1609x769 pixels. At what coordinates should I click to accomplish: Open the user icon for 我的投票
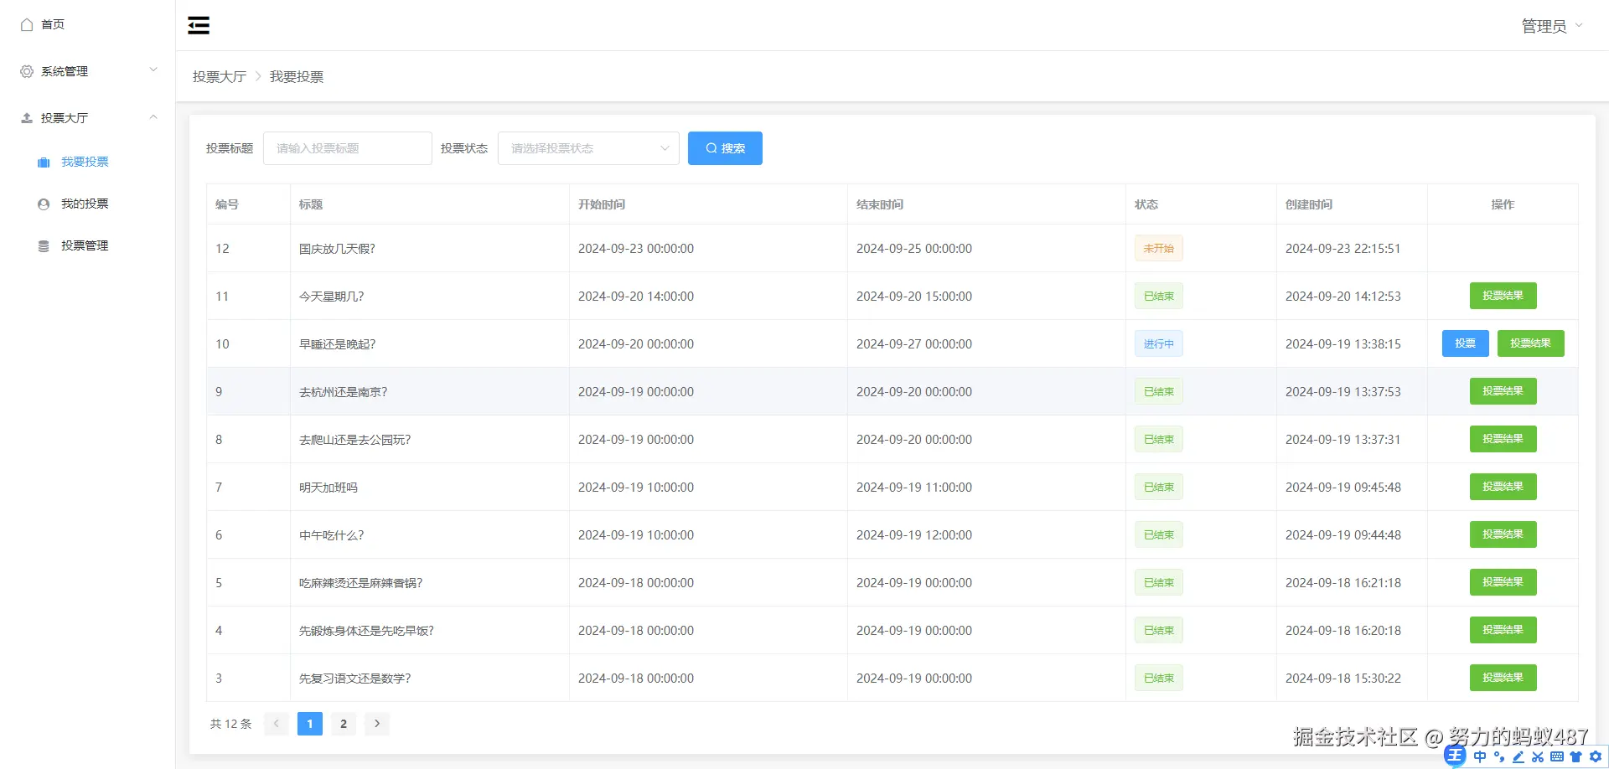(x=44, y=204)
